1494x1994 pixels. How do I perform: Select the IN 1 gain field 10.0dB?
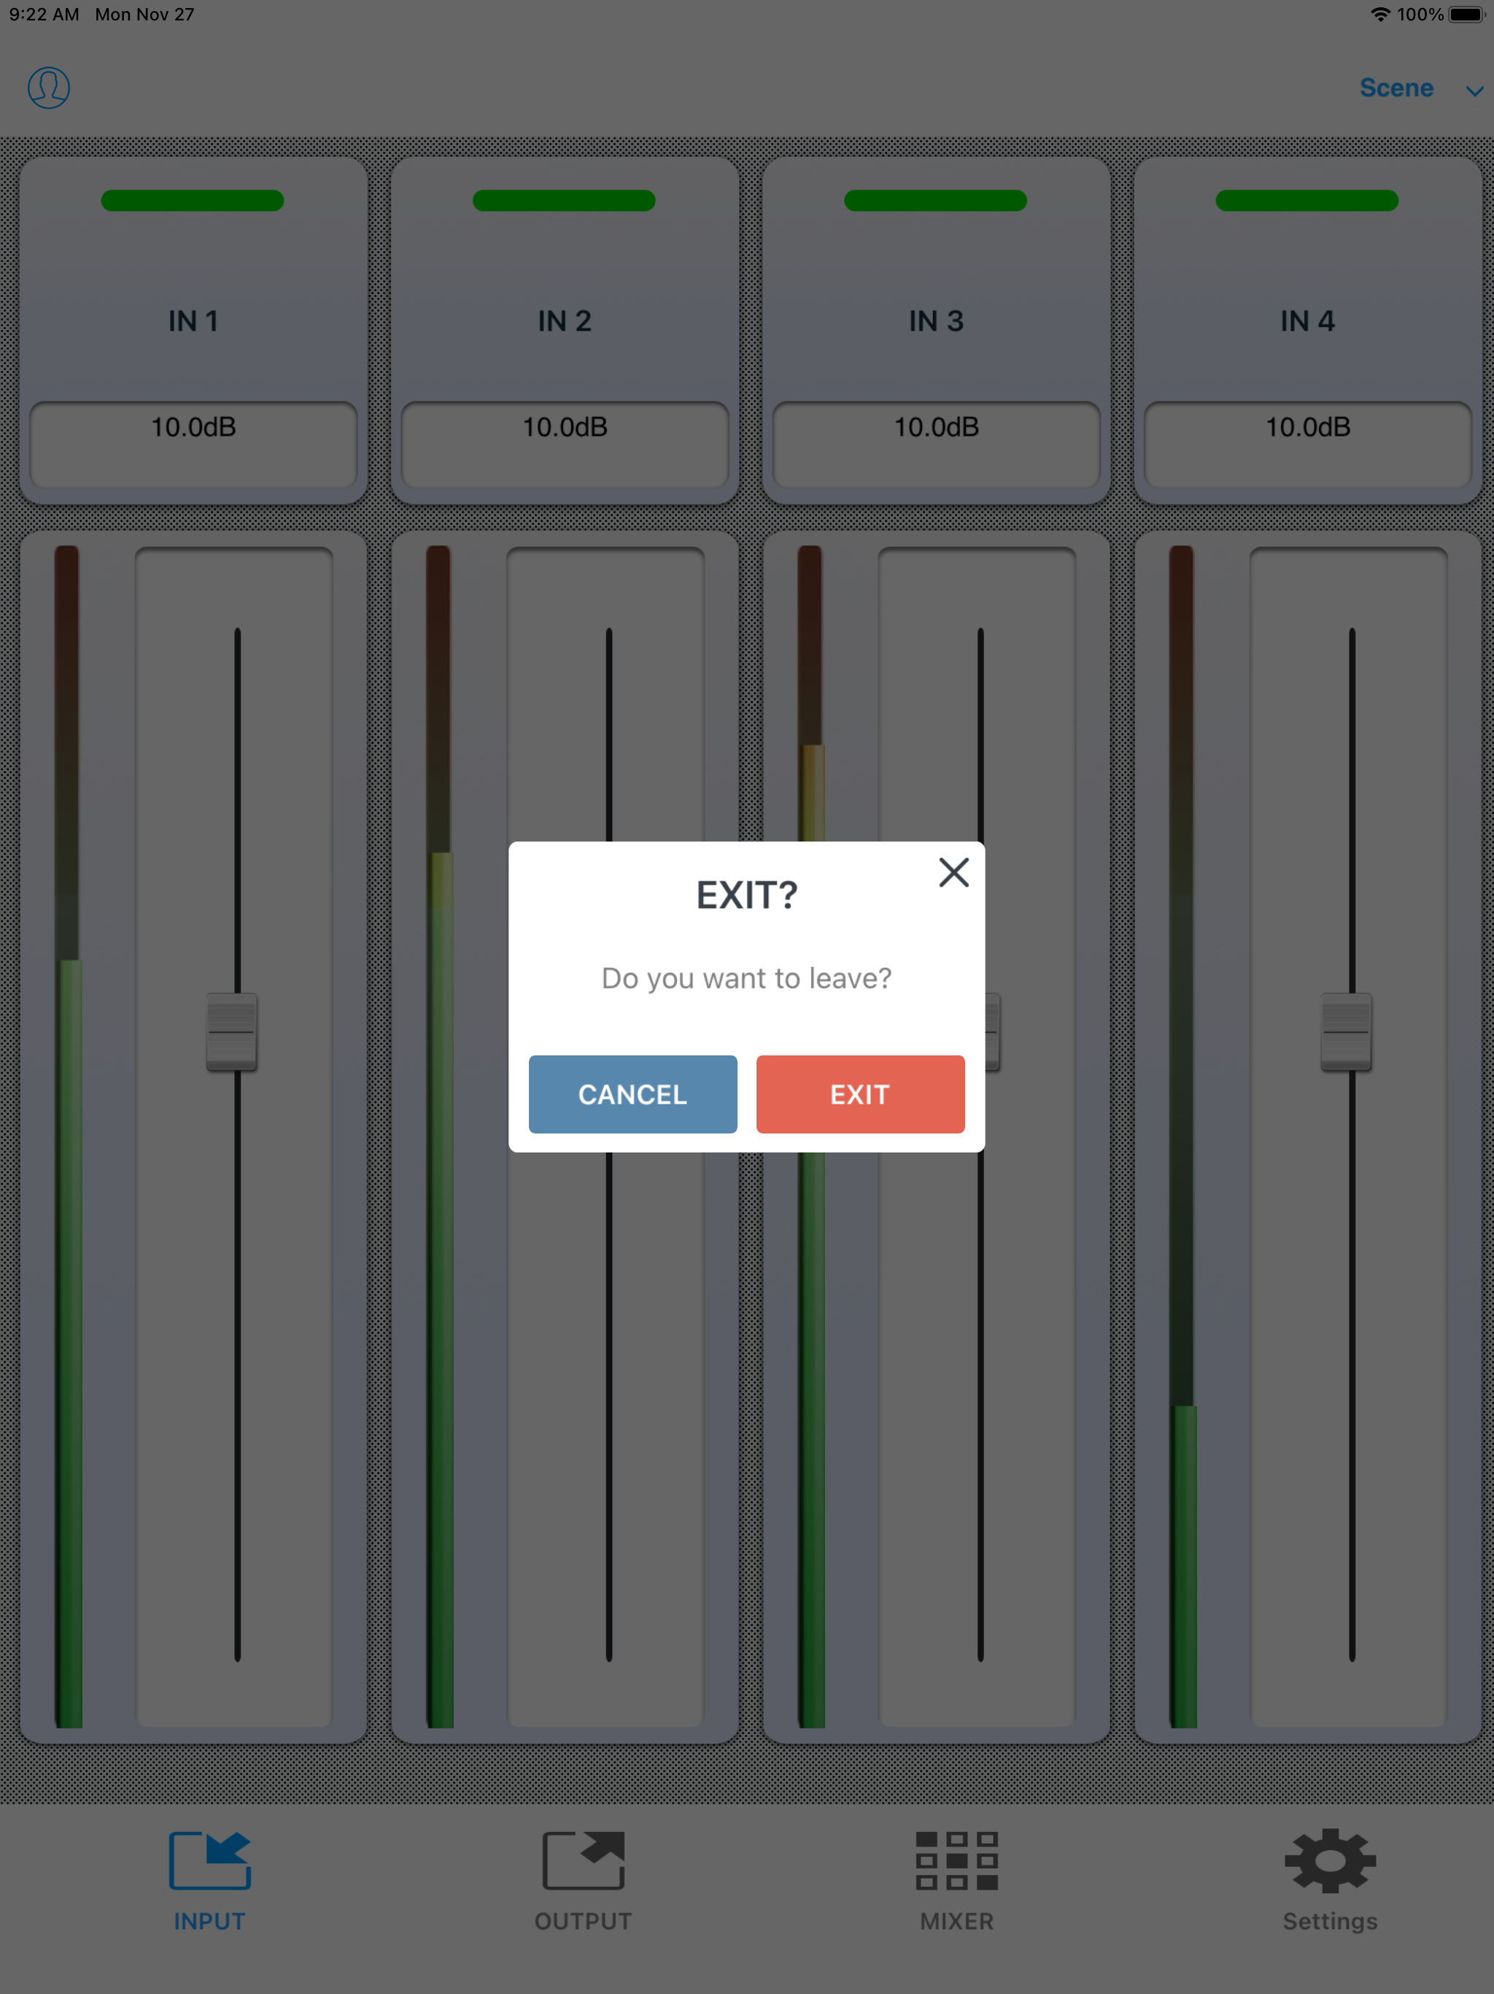pos(194,444)
